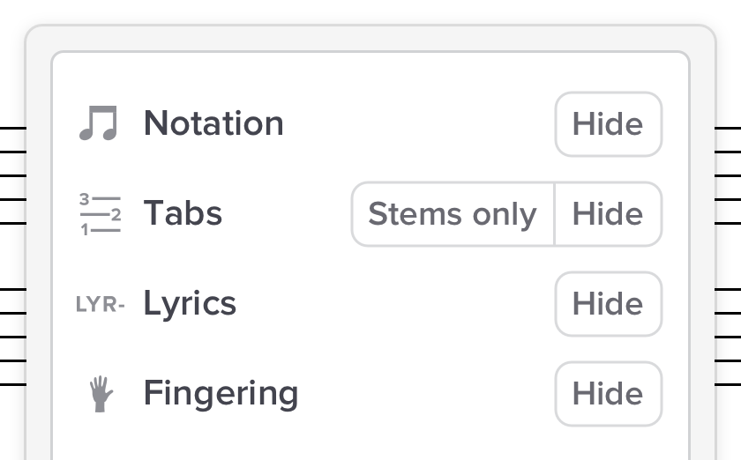
Task: Select the Fingering row label
Action: click(221, 393)
